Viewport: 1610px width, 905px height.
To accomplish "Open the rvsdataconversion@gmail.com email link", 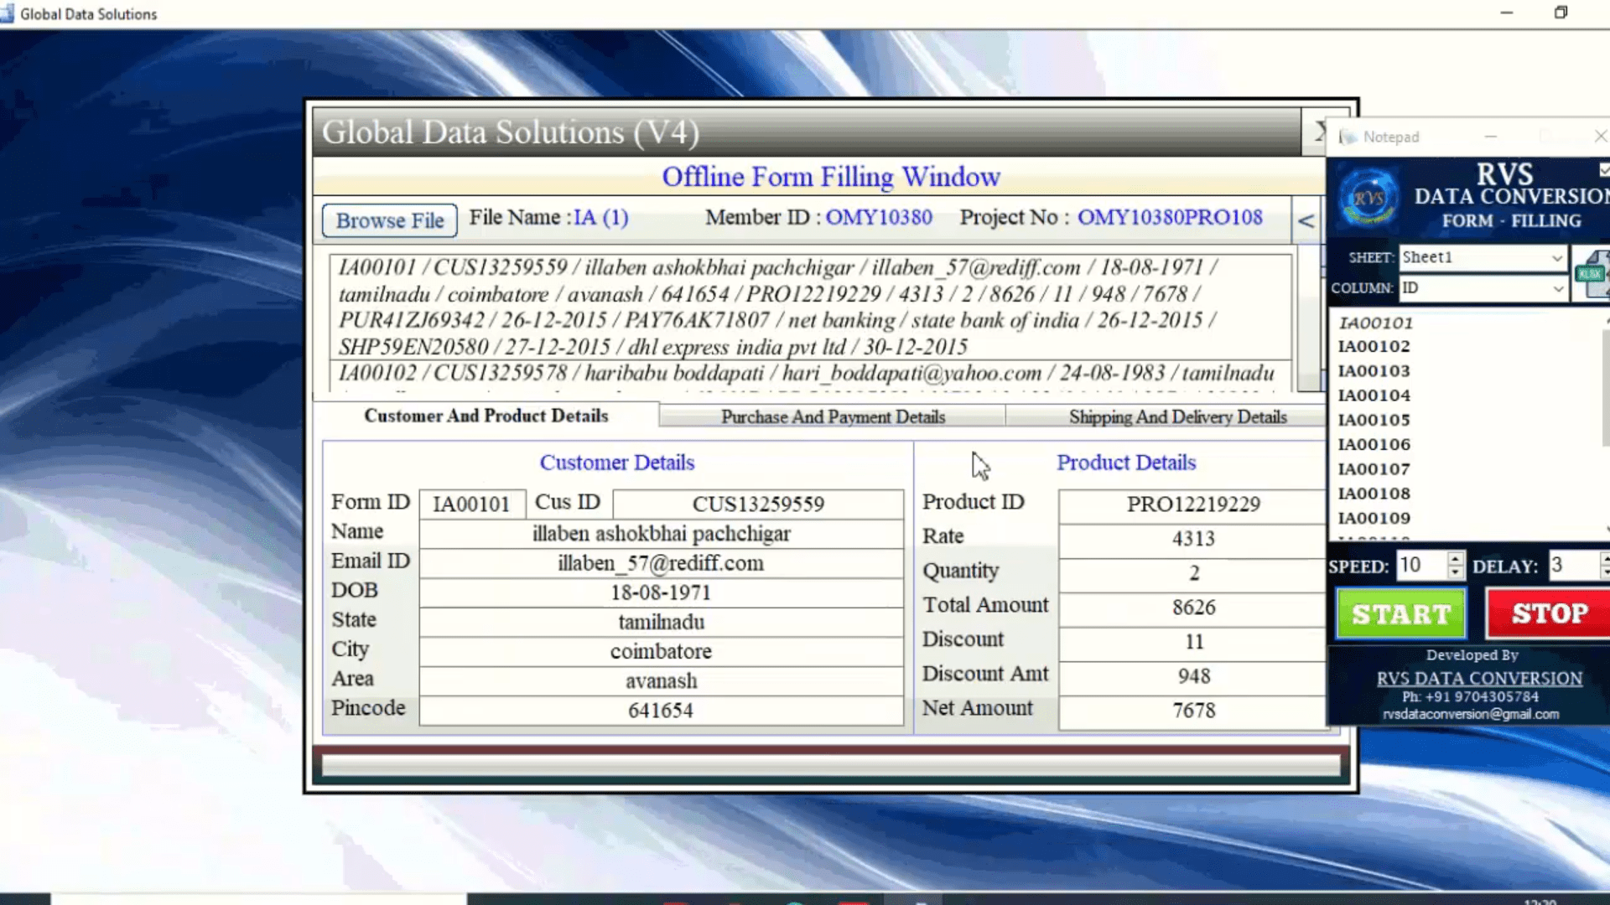I will pyautogui.click(x=1471, y=714).
